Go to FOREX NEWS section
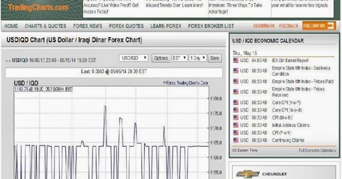342x179 pixels. point(87,26)
